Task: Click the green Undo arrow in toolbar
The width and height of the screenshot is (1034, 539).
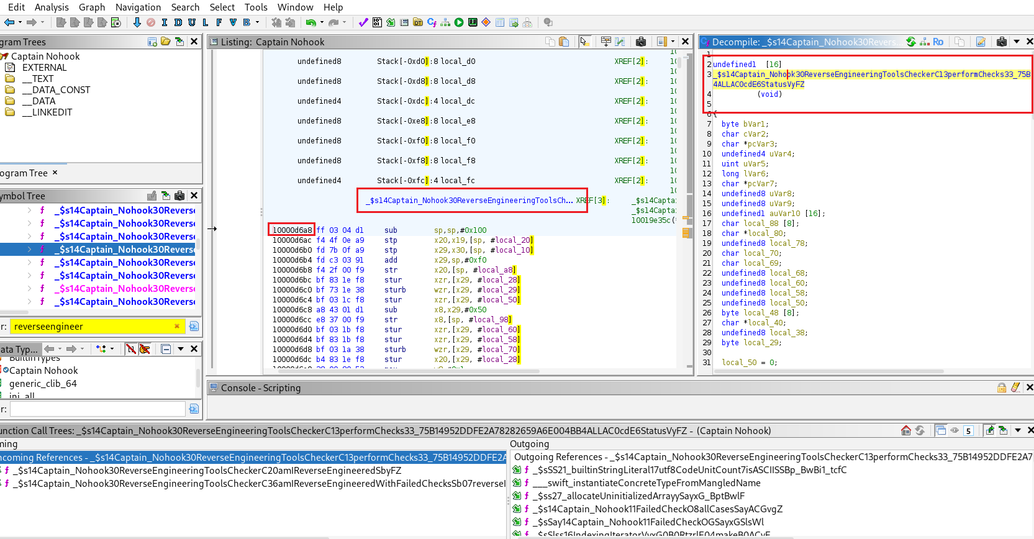Action: click(311, 23)
